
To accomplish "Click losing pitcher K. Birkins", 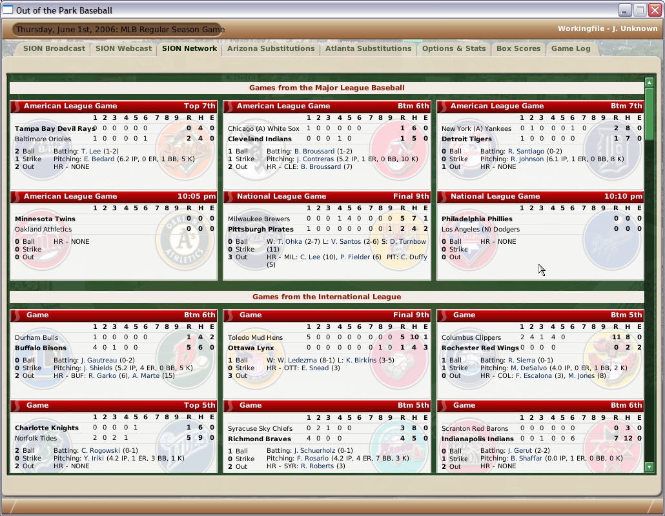I will click(362, 360).
